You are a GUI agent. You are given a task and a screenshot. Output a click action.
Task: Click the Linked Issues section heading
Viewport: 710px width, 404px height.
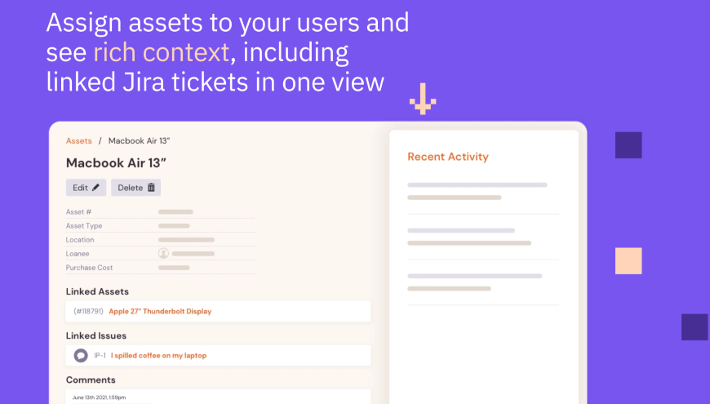pos(96,335)
